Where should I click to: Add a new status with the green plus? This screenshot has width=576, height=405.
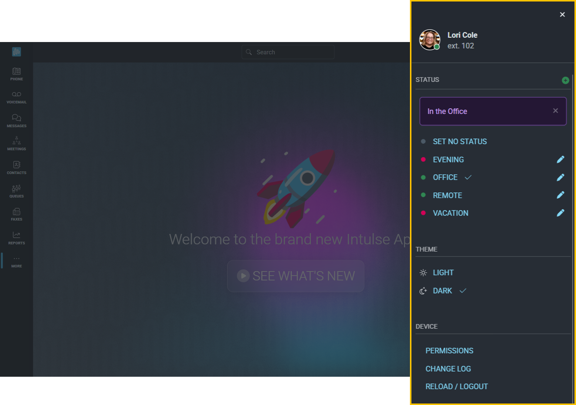click(566, 80)
